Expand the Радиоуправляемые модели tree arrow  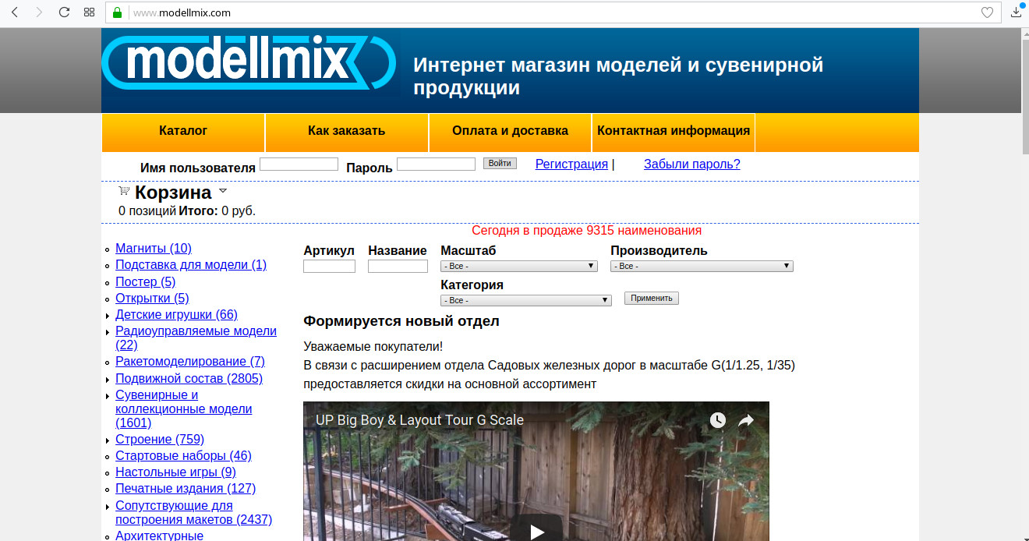coord(108,332)
